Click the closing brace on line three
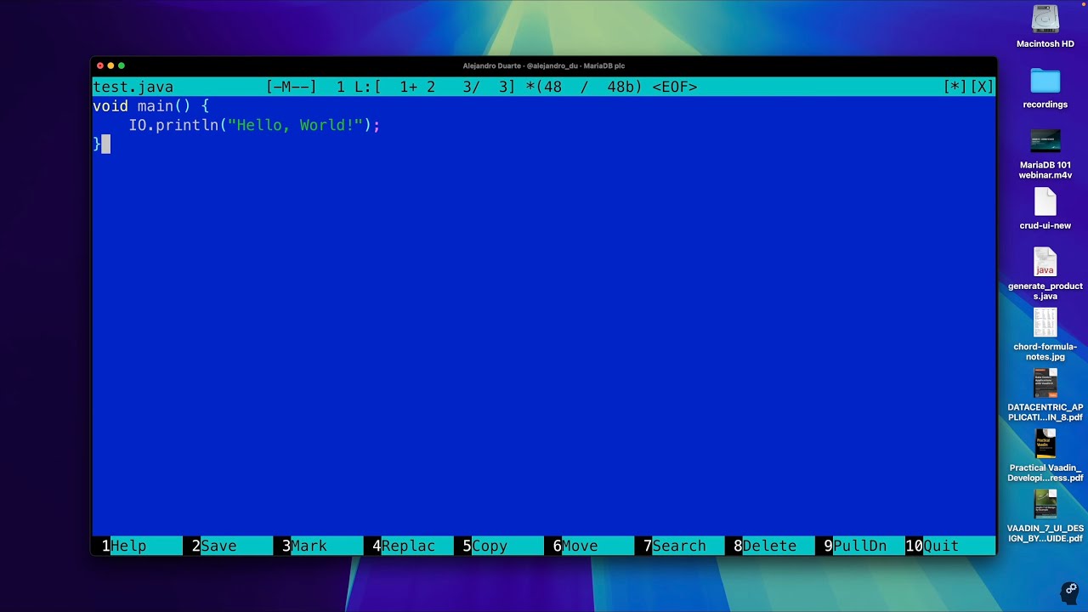 tap(97, 144)
